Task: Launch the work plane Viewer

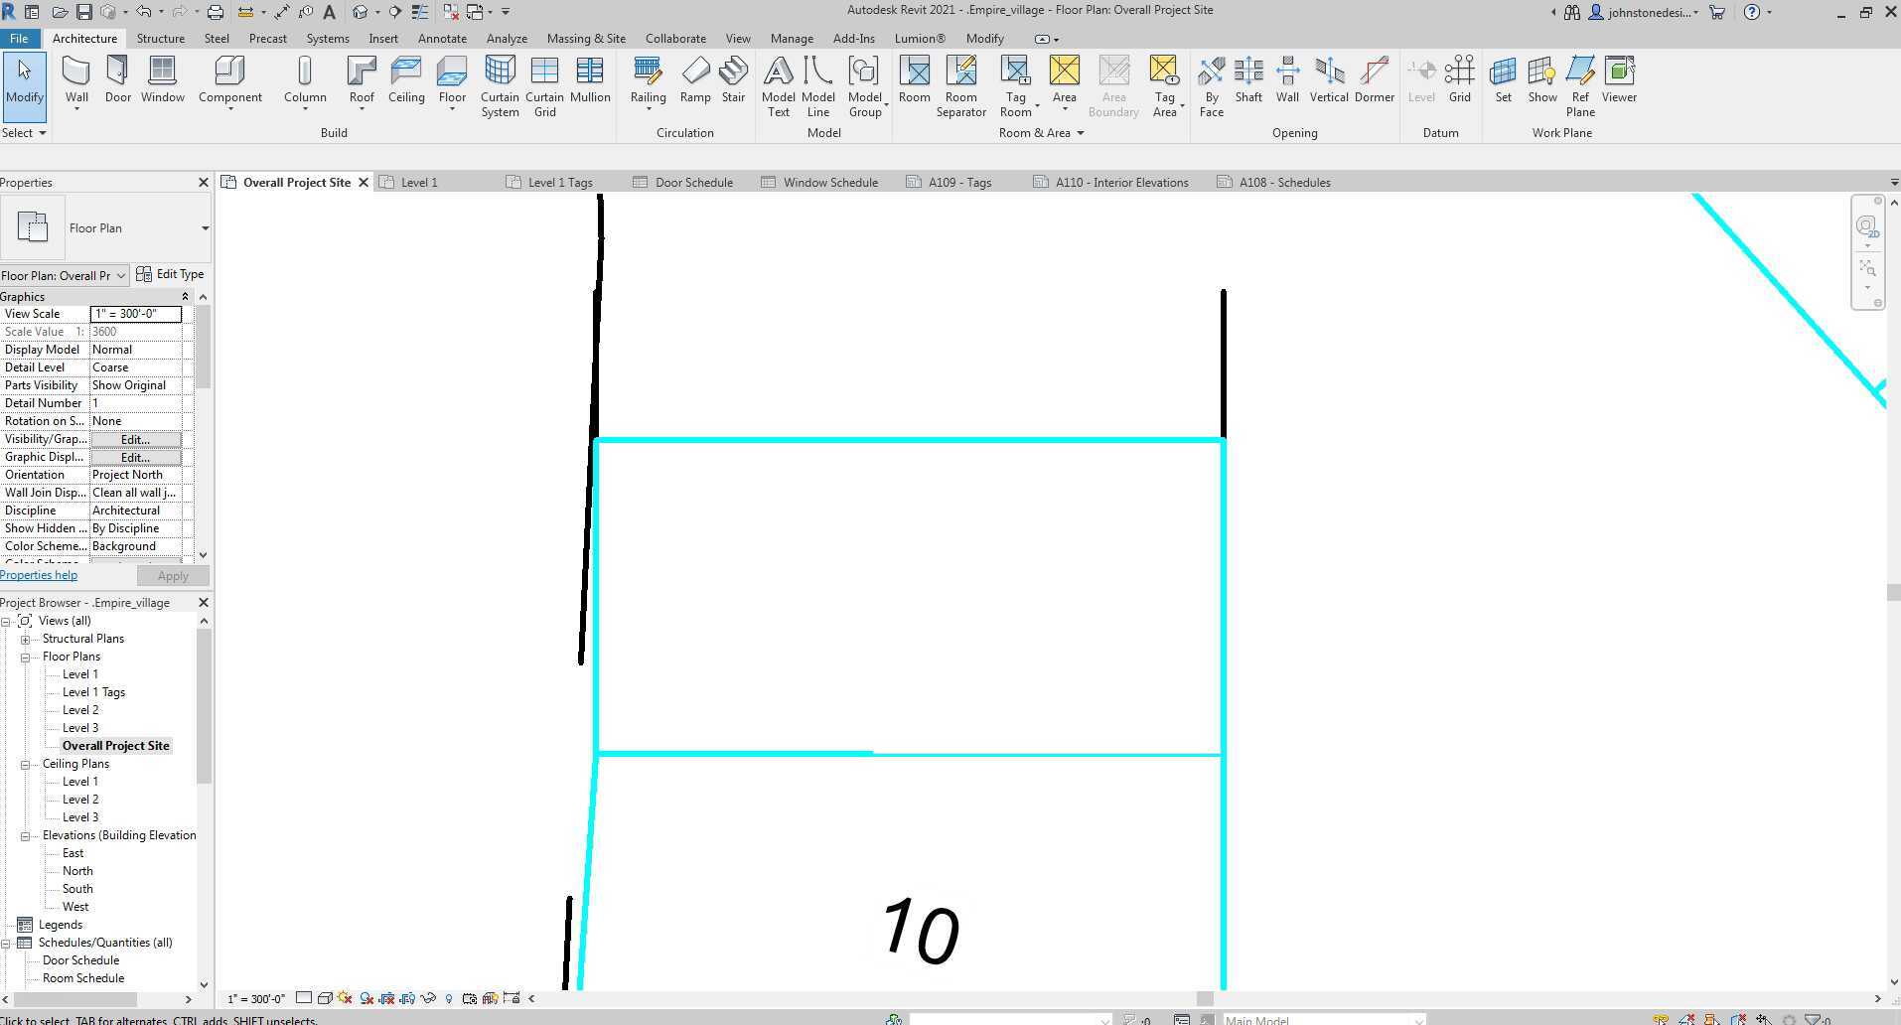Action: tap(1619, 80)
